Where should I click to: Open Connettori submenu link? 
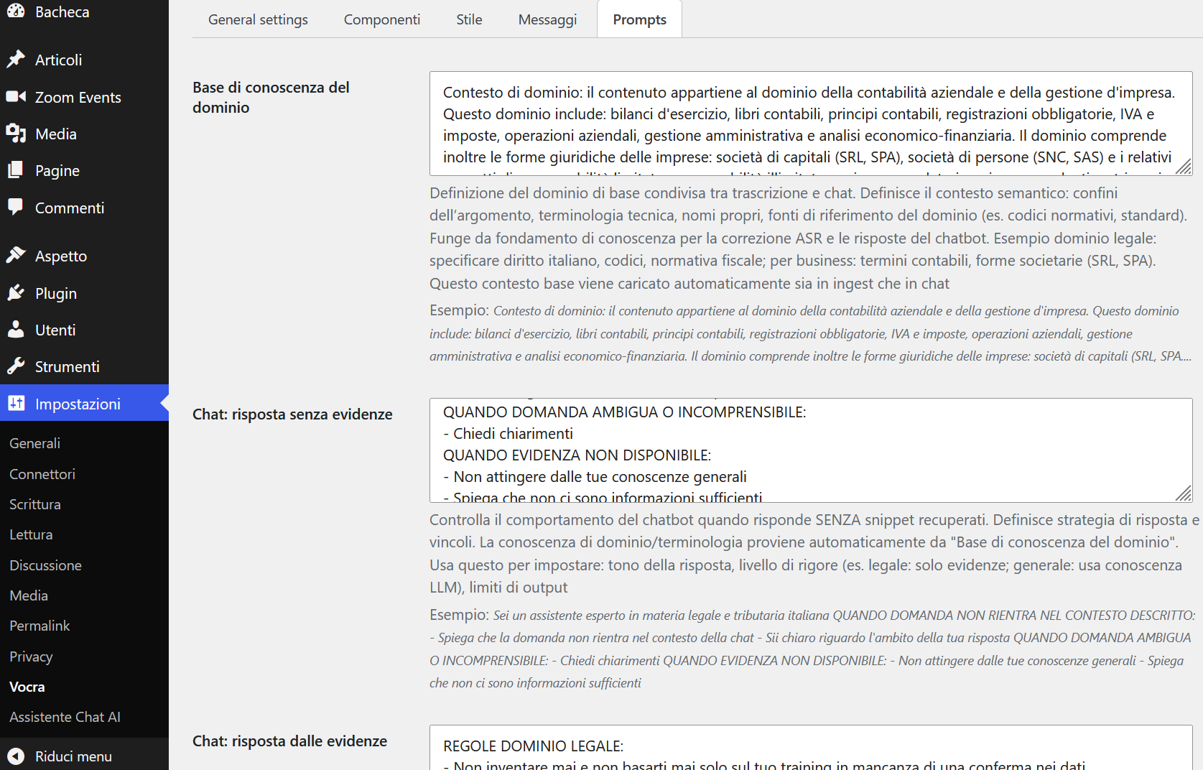point(42,474)
